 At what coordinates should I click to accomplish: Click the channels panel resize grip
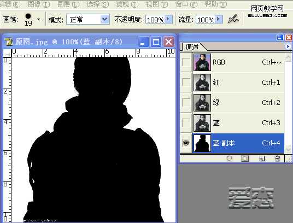[x=289, y=159]
